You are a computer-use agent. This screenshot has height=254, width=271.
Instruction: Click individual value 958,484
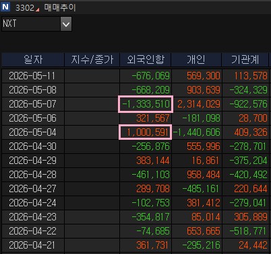(204, 175)
